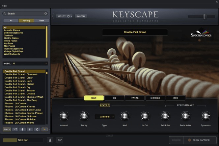
Task: Click the patch list scrollbar
Action: [47, 73]
